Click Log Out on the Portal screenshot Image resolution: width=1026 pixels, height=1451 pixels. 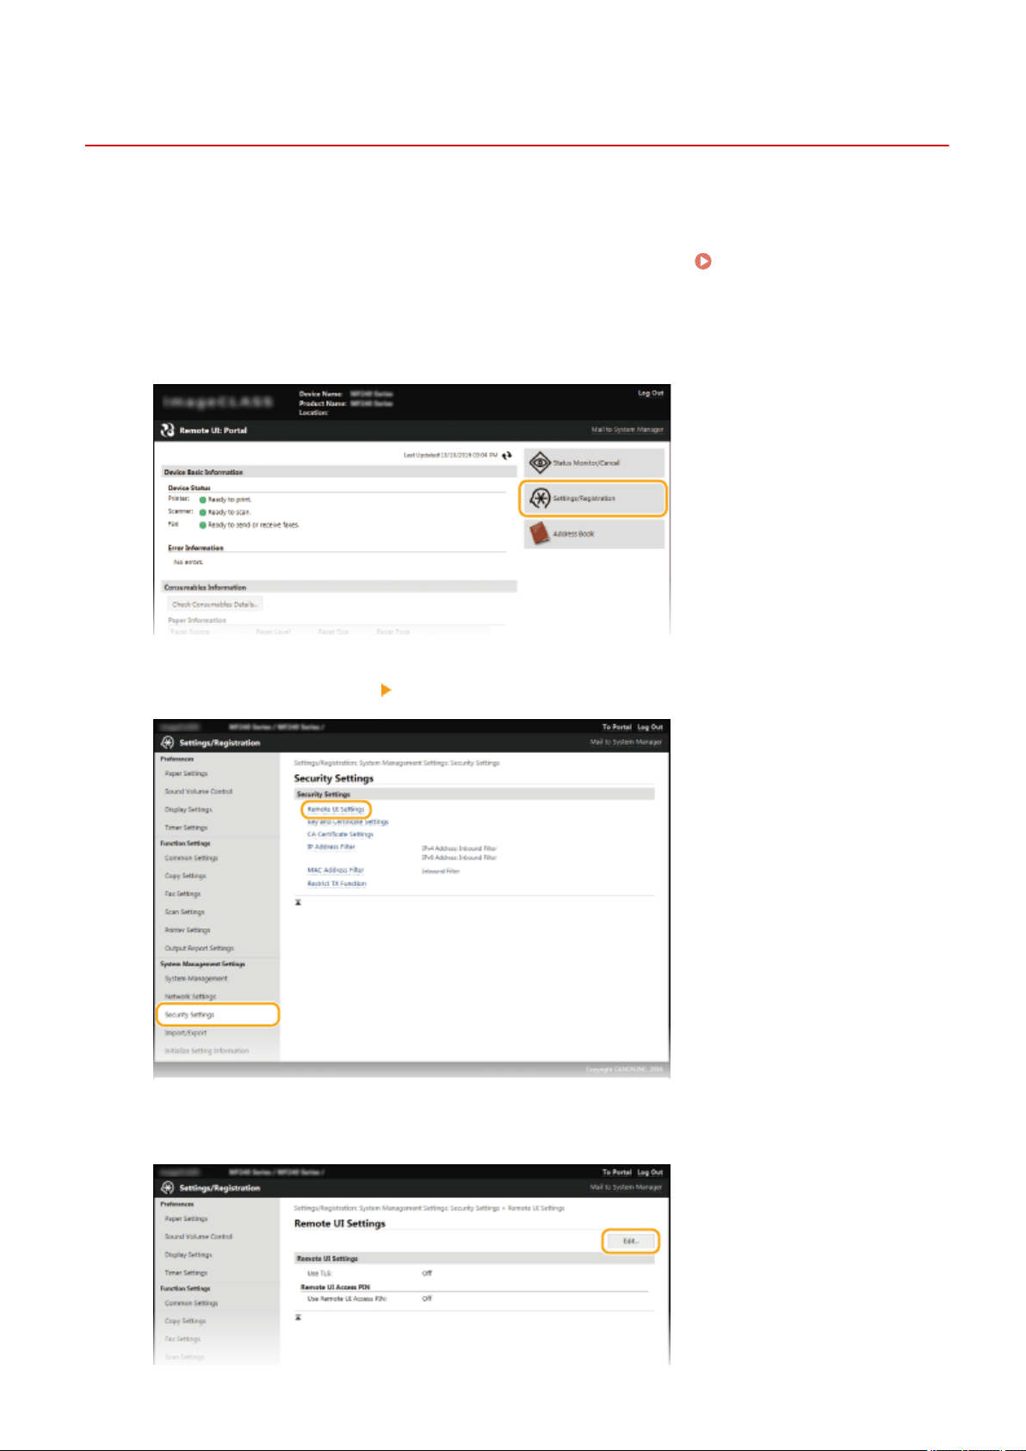pos(651,393)
